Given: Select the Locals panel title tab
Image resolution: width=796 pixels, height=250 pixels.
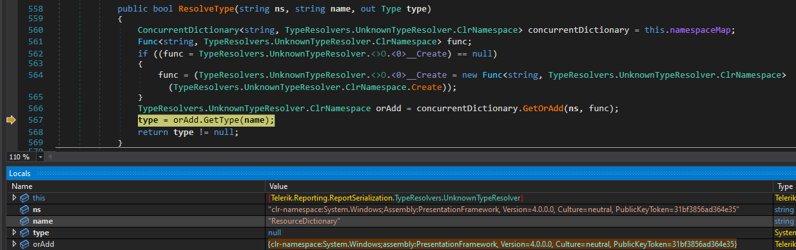Looking at the screenshot, I should point(20,174).
